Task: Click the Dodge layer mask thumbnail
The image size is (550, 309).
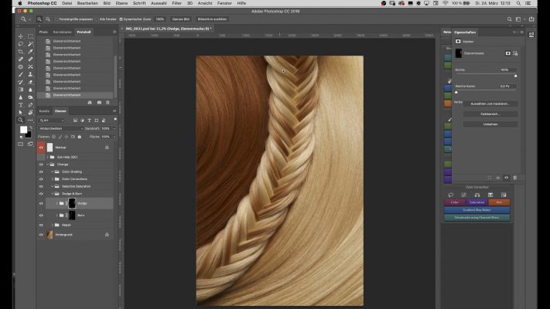Action: click(x=71, y=203)
